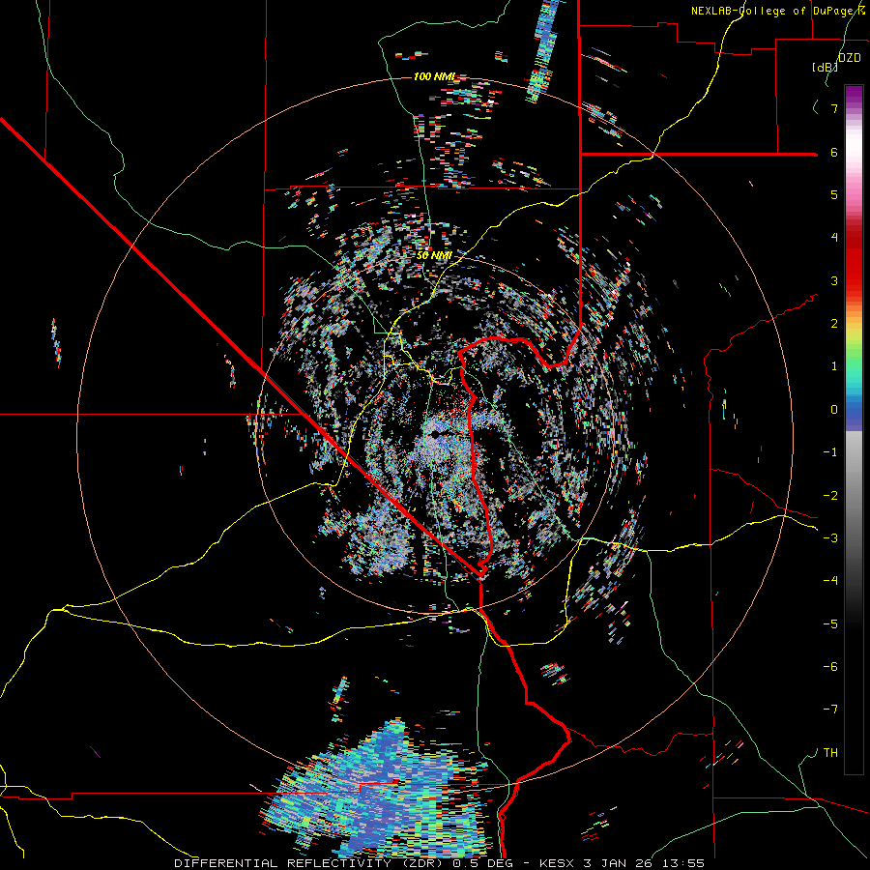Click the DZD product label
Image resolution: width=870 pixels, height=870 pixels.
click(849, 58)
